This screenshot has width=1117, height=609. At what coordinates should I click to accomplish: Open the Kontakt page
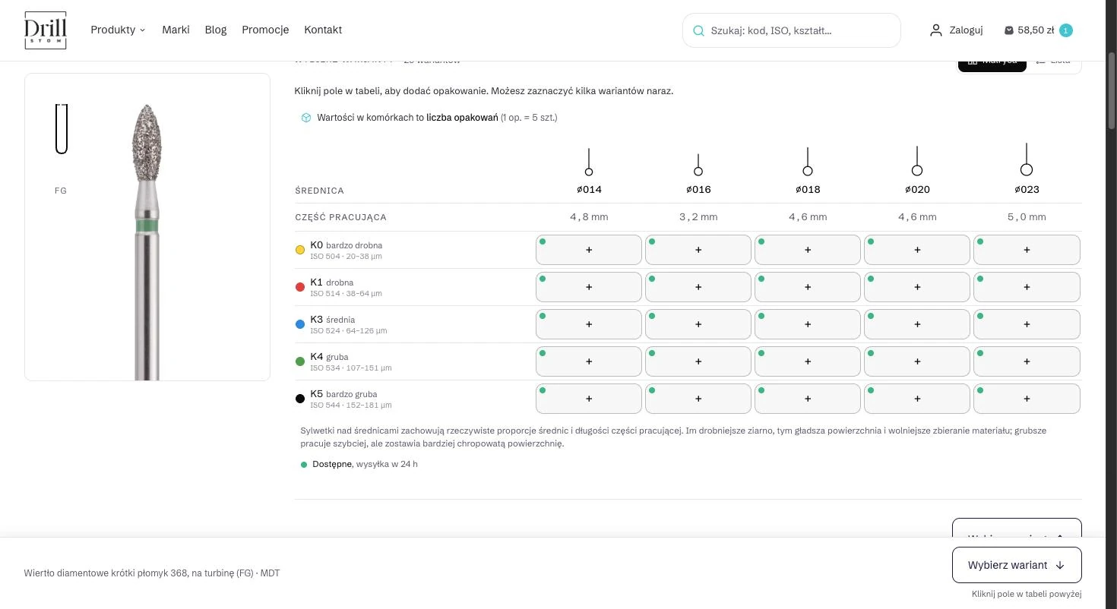point(323,30)
